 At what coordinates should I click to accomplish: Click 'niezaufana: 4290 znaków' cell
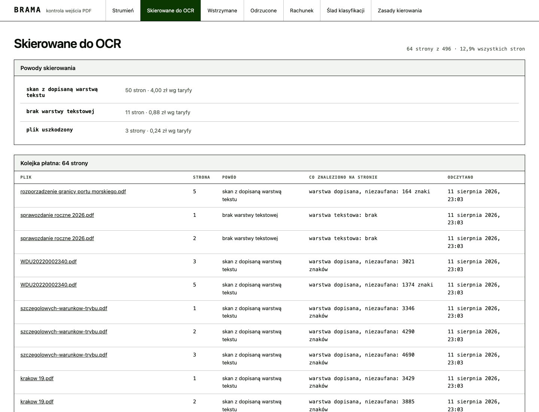point(362,335)
